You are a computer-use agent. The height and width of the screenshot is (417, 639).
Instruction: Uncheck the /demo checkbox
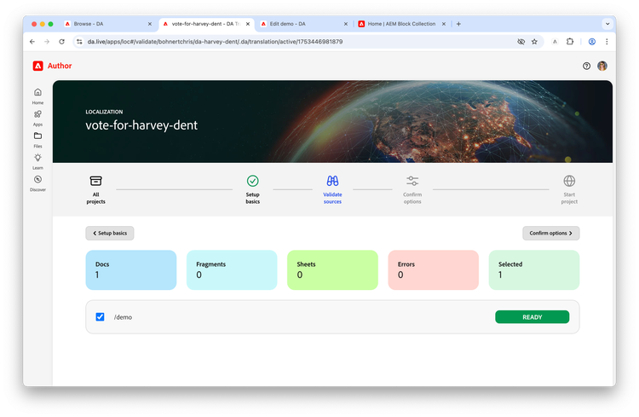100,317
